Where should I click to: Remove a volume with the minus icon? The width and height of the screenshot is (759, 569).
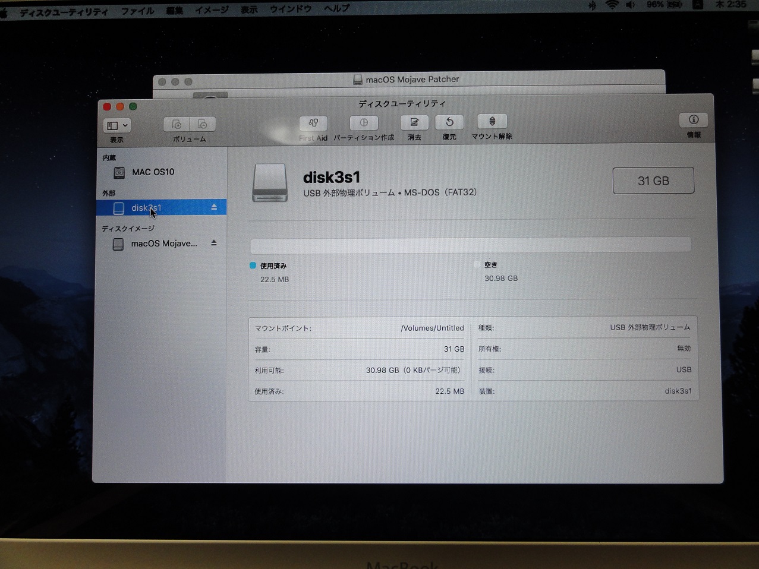(x=203, y=124)
